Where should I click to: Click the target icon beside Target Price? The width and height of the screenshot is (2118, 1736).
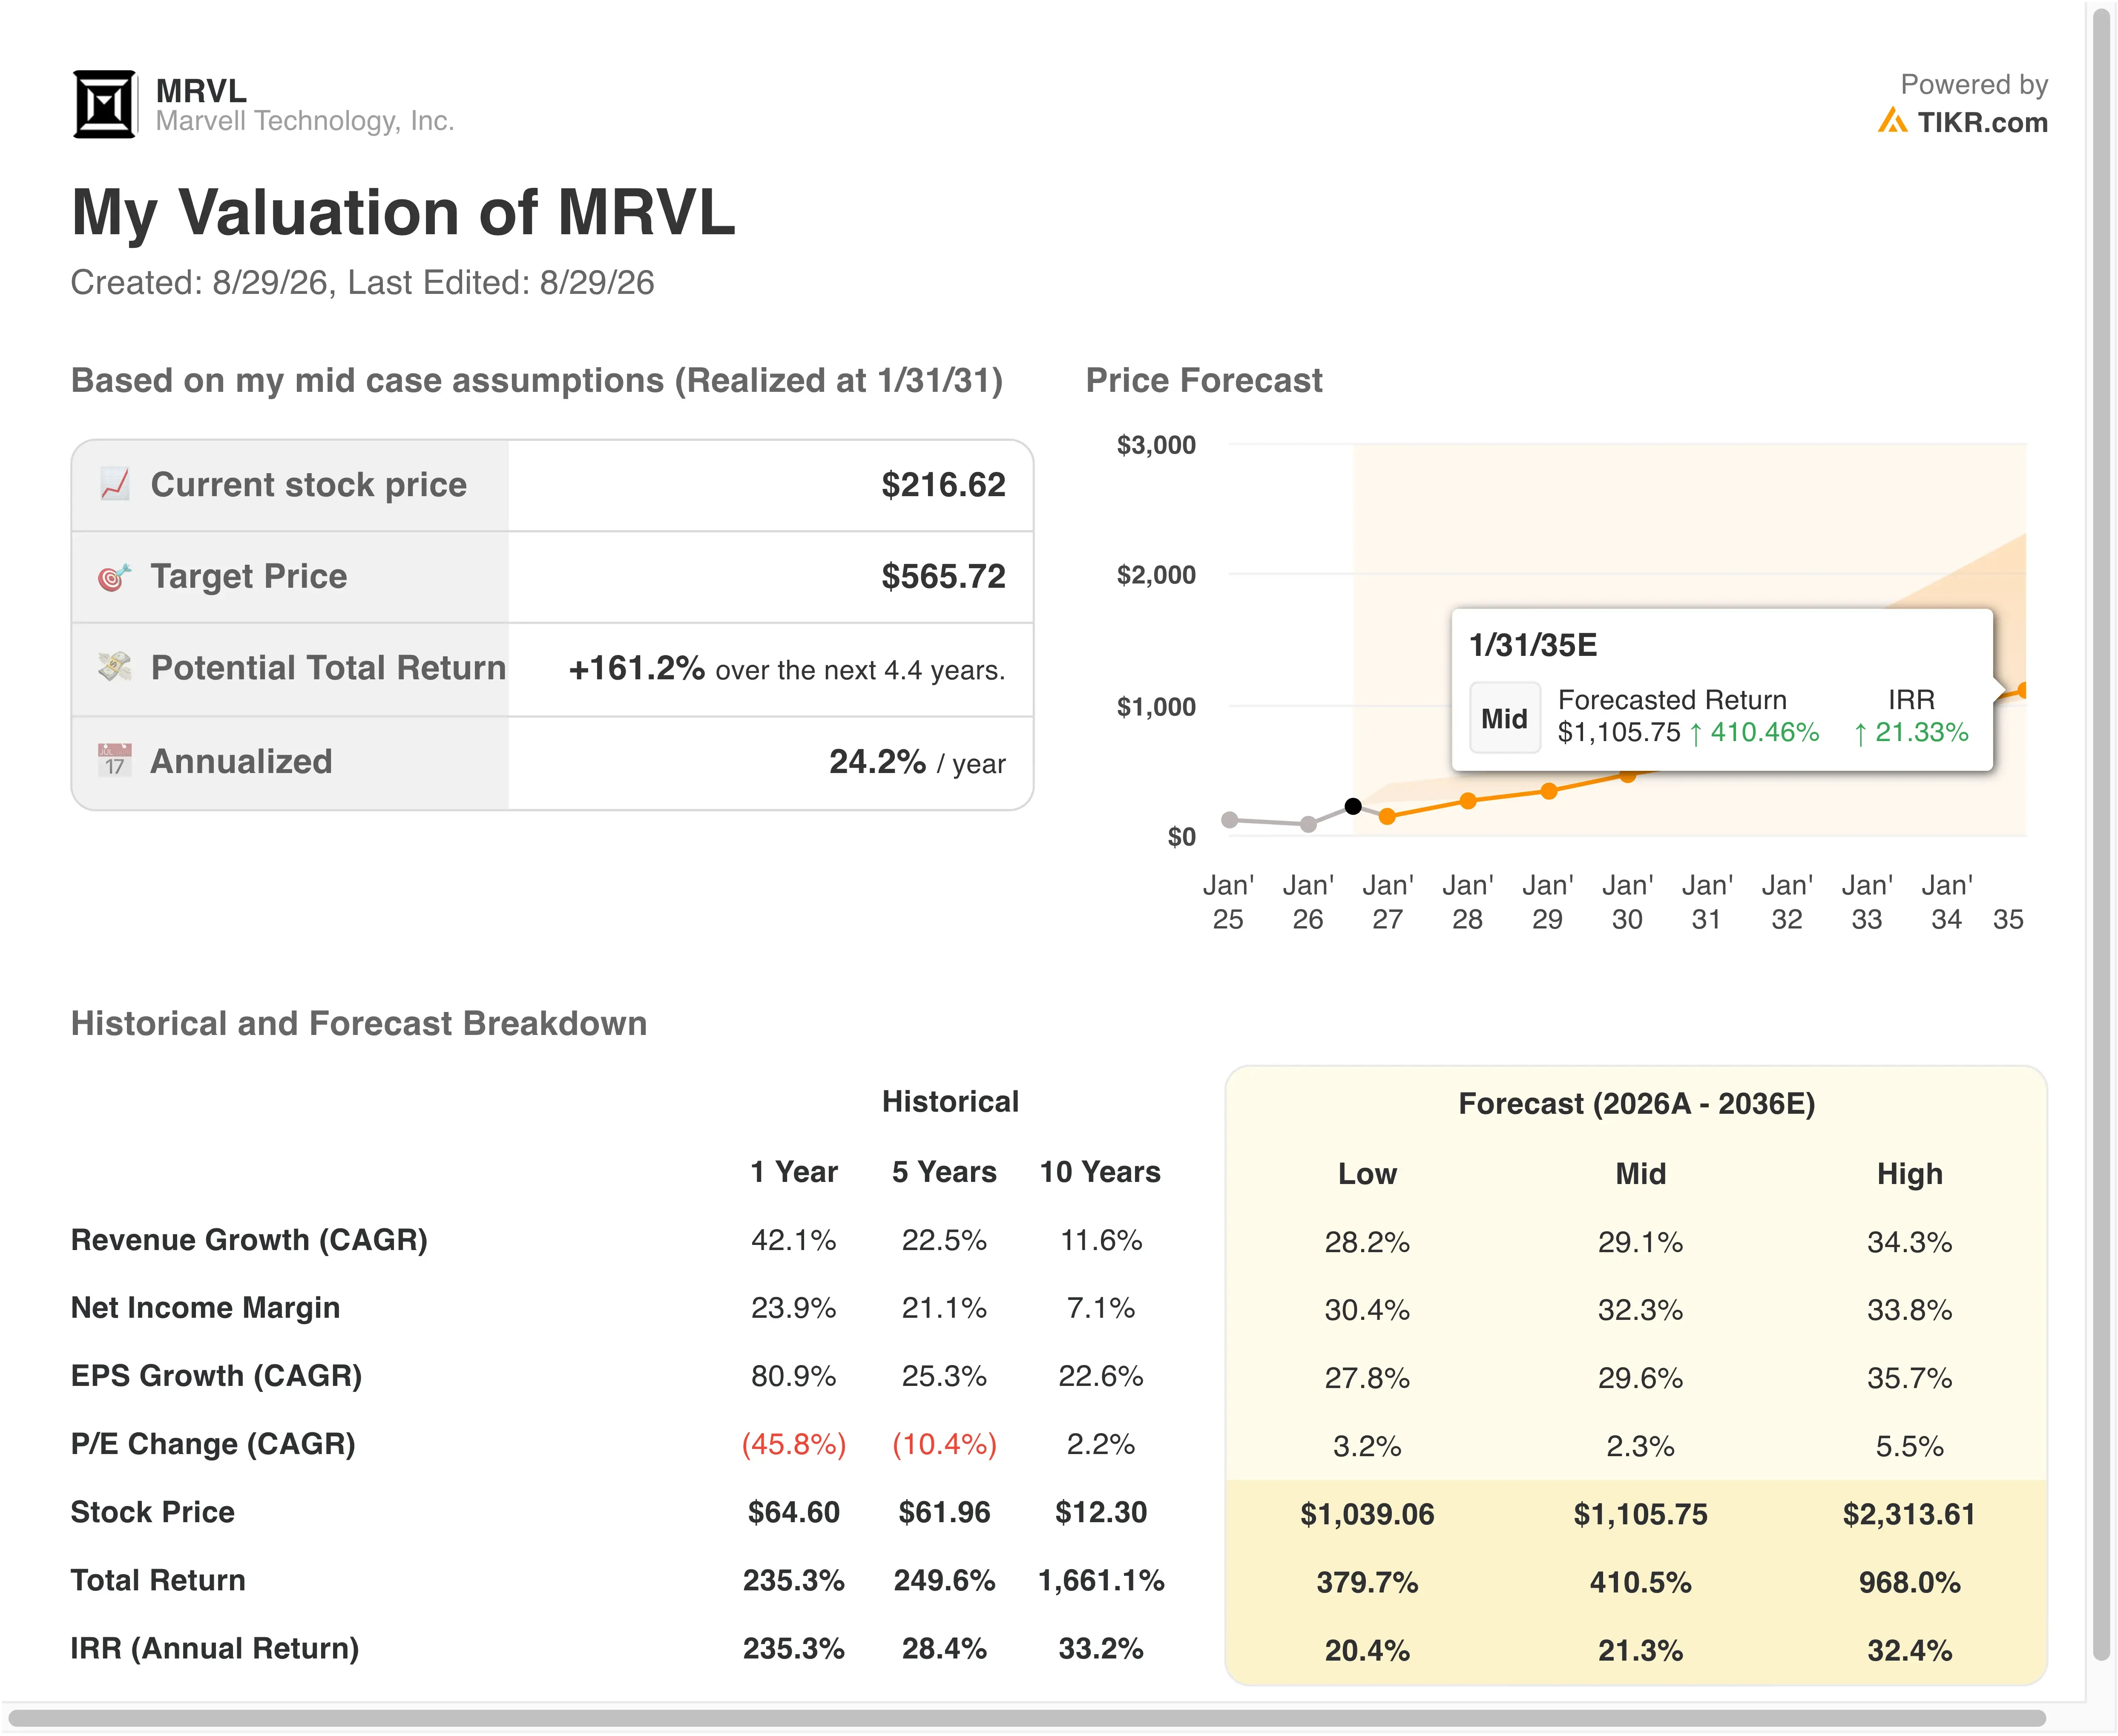point(115,577)
